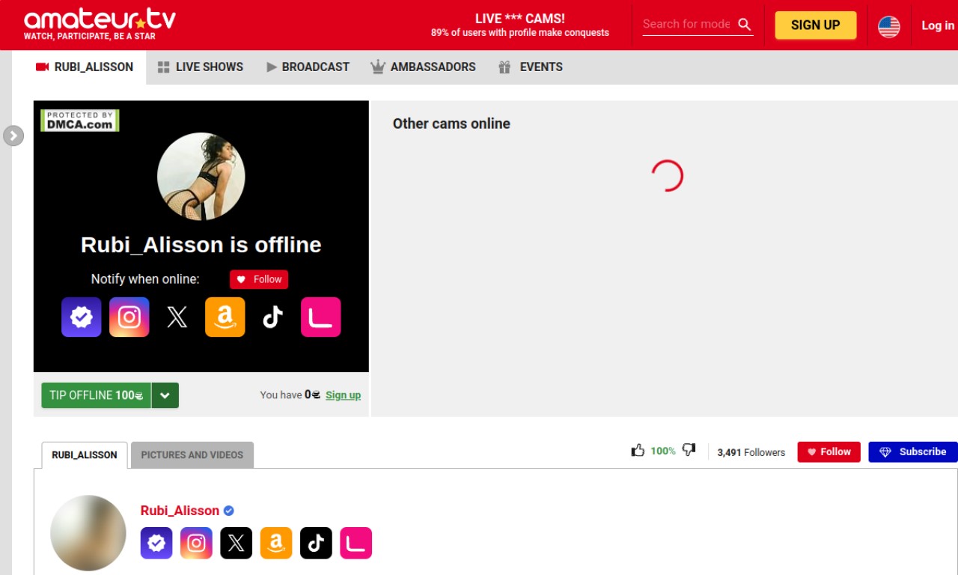Open verified badge icon in offline panel
958x575 pixels.
tap(82, 317)
